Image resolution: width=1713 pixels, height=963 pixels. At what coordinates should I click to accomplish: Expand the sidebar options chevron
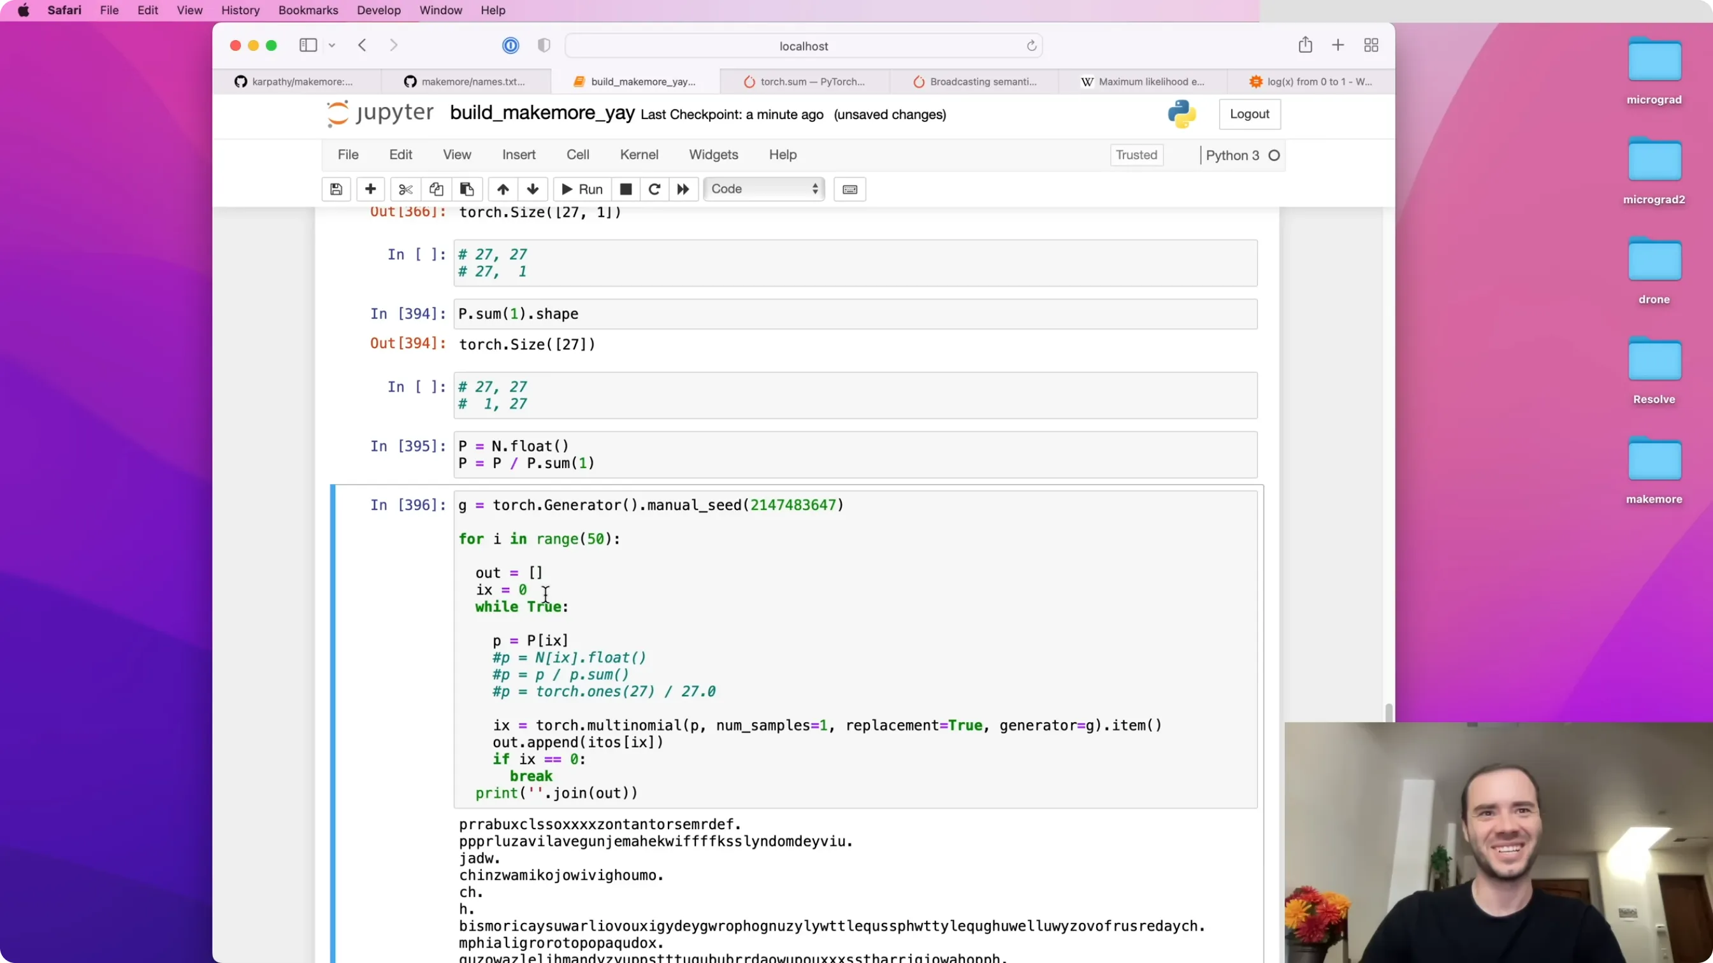tap(332, 45)
